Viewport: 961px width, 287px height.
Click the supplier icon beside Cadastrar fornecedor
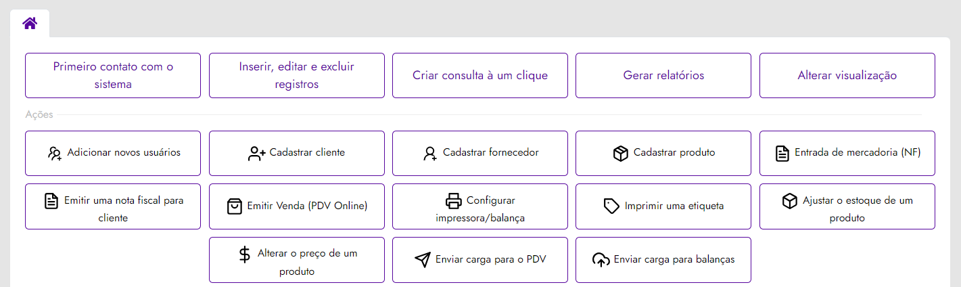pos(430,153)
